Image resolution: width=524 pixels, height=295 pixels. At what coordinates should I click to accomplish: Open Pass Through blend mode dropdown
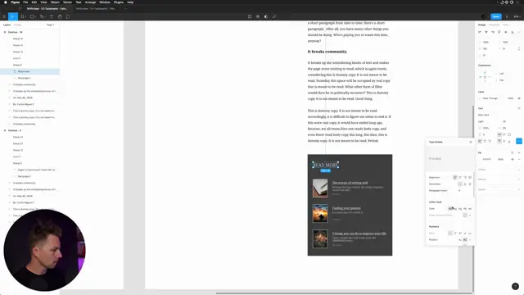(490, 98)
